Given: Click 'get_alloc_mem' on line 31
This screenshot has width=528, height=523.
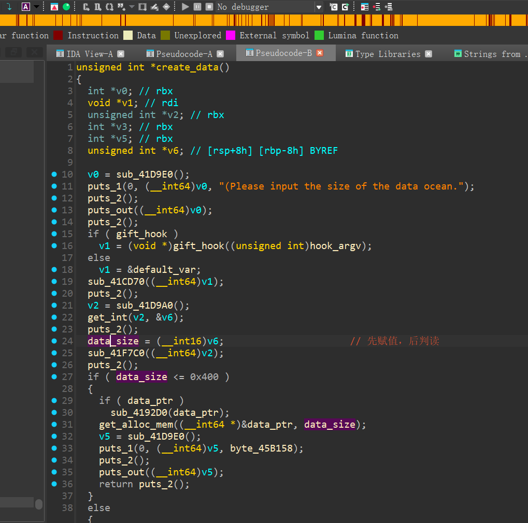Looking at the screenshot, I should (136, 425).
